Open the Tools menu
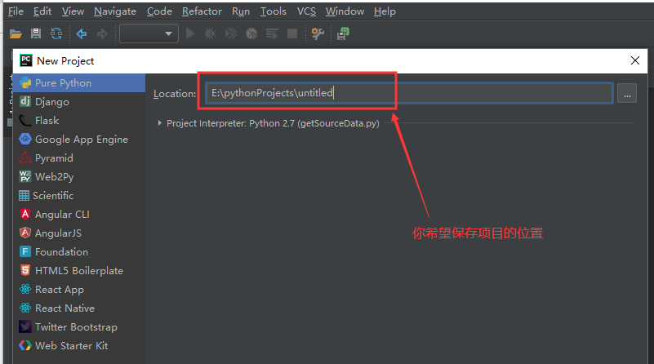 (274, 11)
